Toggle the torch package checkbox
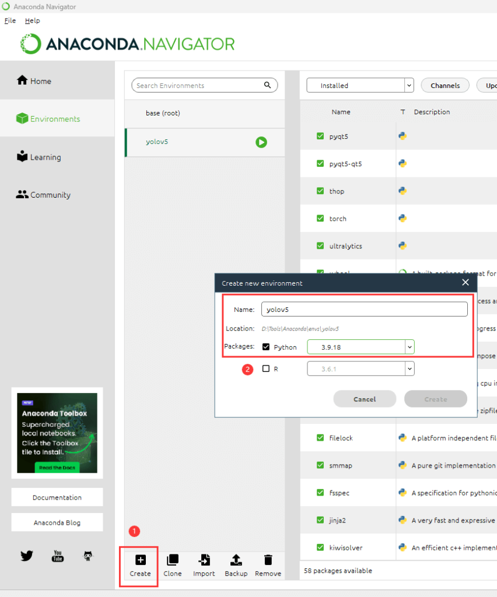497x597 pixels. (x=320, y=218)
